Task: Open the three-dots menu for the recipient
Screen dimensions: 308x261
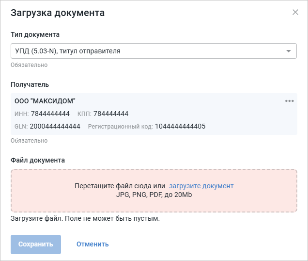Action: [290, 101]
